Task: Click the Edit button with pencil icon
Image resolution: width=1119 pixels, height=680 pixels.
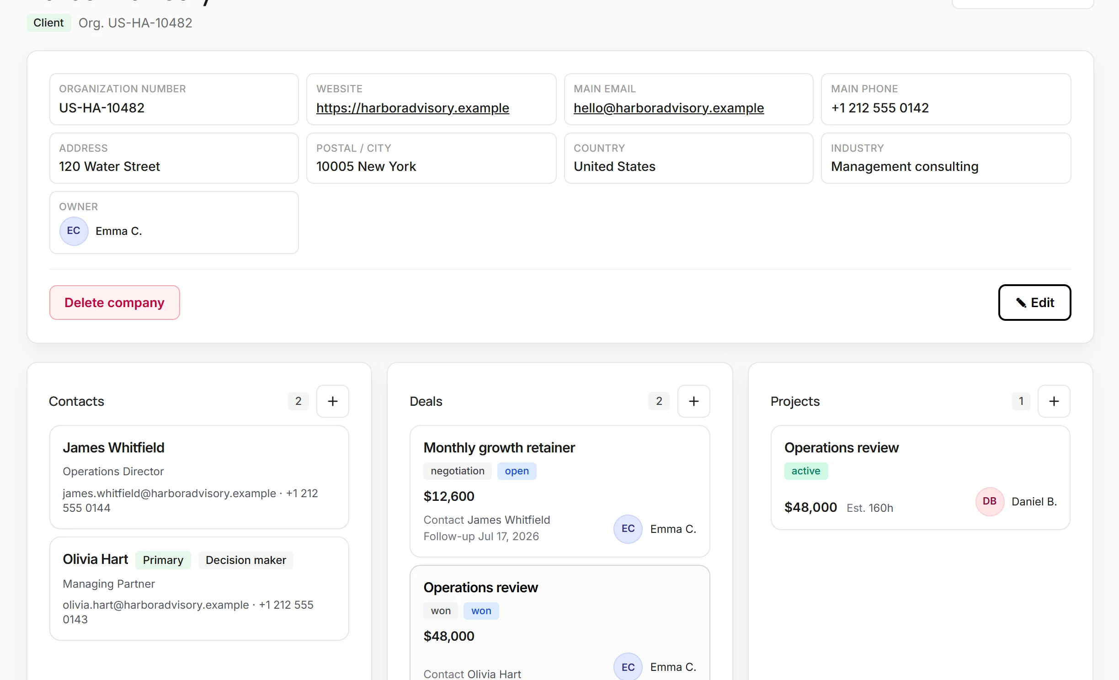Action: (x=1034, y=303)
